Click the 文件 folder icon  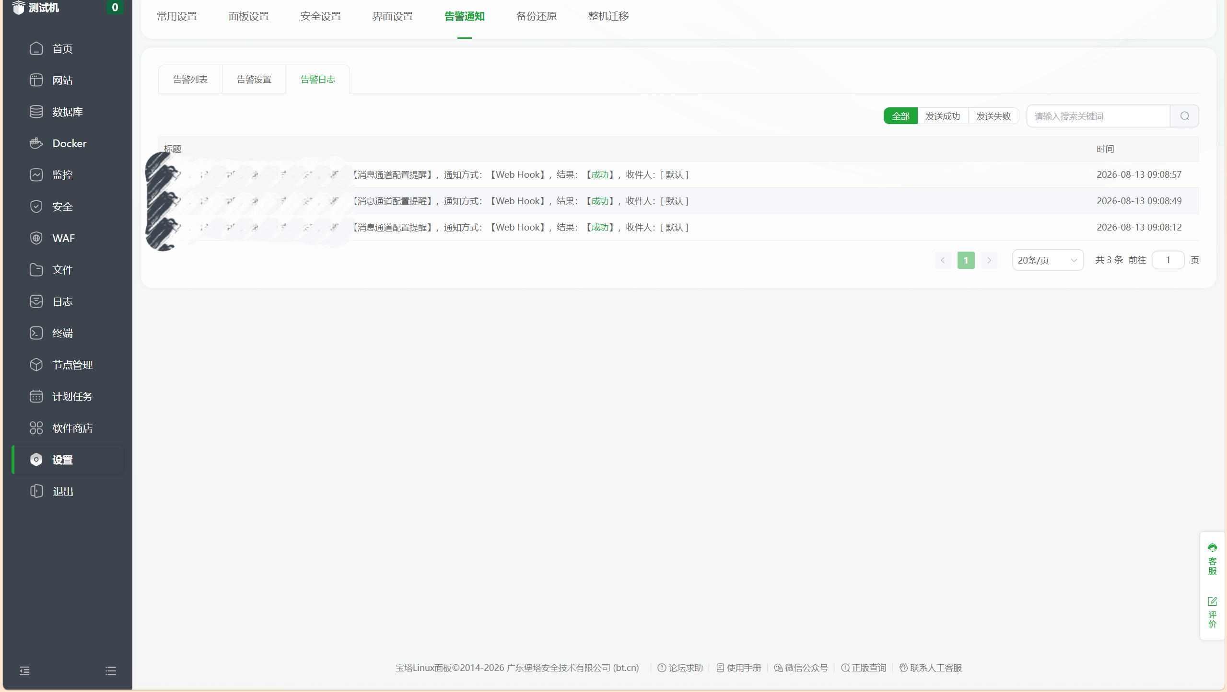click(x=36, y=270)
